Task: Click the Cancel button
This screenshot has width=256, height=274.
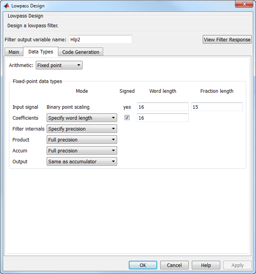Action: pos(174,265)
